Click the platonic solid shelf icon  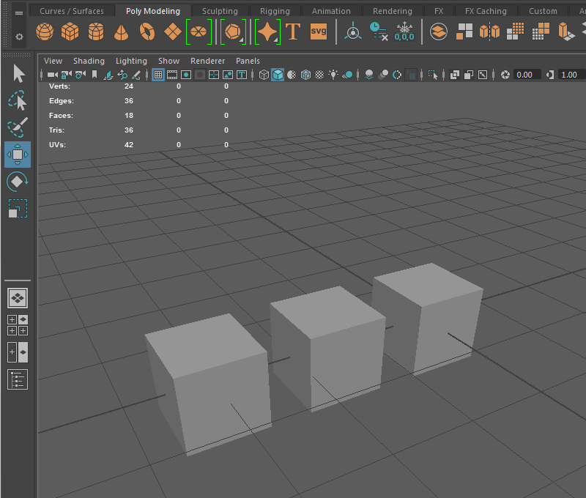pyautogui.click(x=233, y=31)
